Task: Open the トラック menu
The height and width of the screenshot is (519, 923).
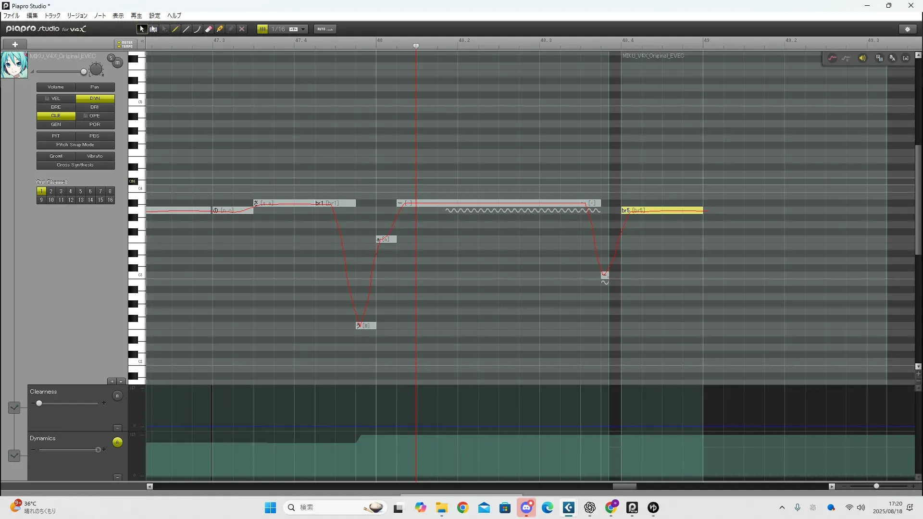Action: (x=52, y=16)
